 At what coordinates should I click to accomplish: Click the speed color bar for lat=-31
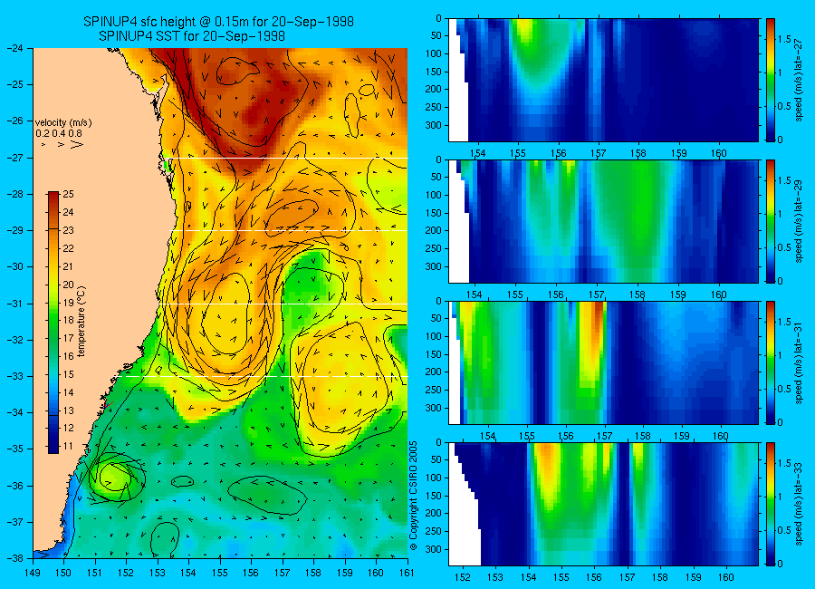click(771, 362)
